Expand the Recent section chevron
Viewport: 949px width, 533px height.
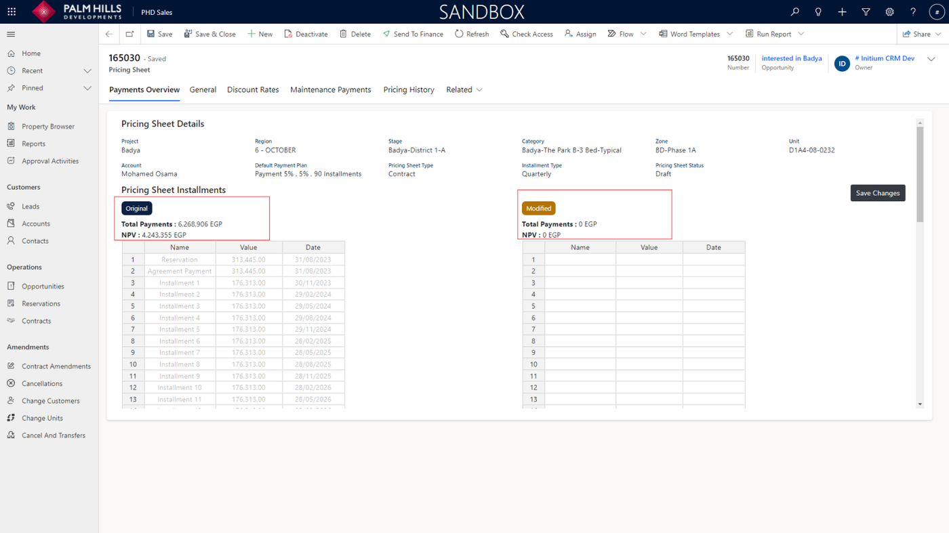pyautogui.click(x=87, y=70)
